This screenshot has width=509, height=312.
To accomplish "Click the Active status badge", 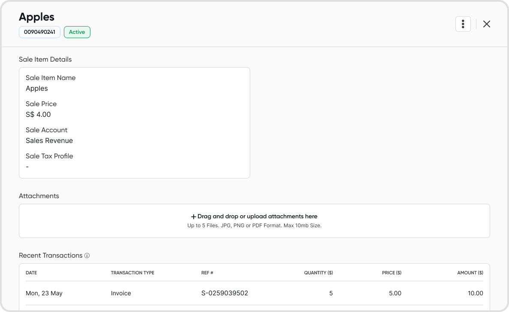I will coord(77,32).
